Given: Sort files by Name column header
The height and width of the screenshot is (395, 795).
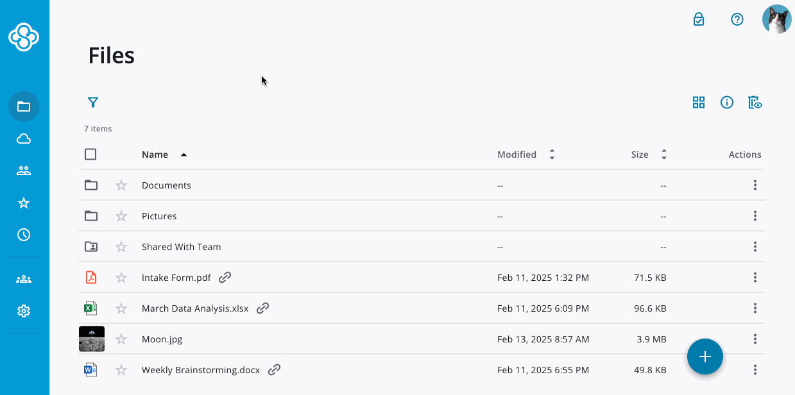Looking at the screenshot, I should point(155,155).
